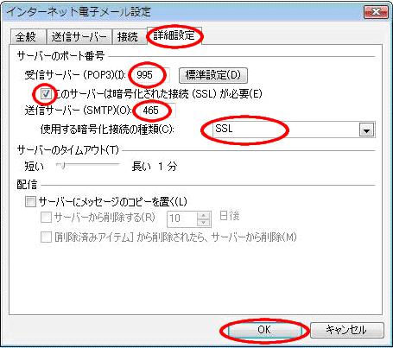Screen dimensions: 393x348
Task: Click the days number field showing 10
Action: 182,218
